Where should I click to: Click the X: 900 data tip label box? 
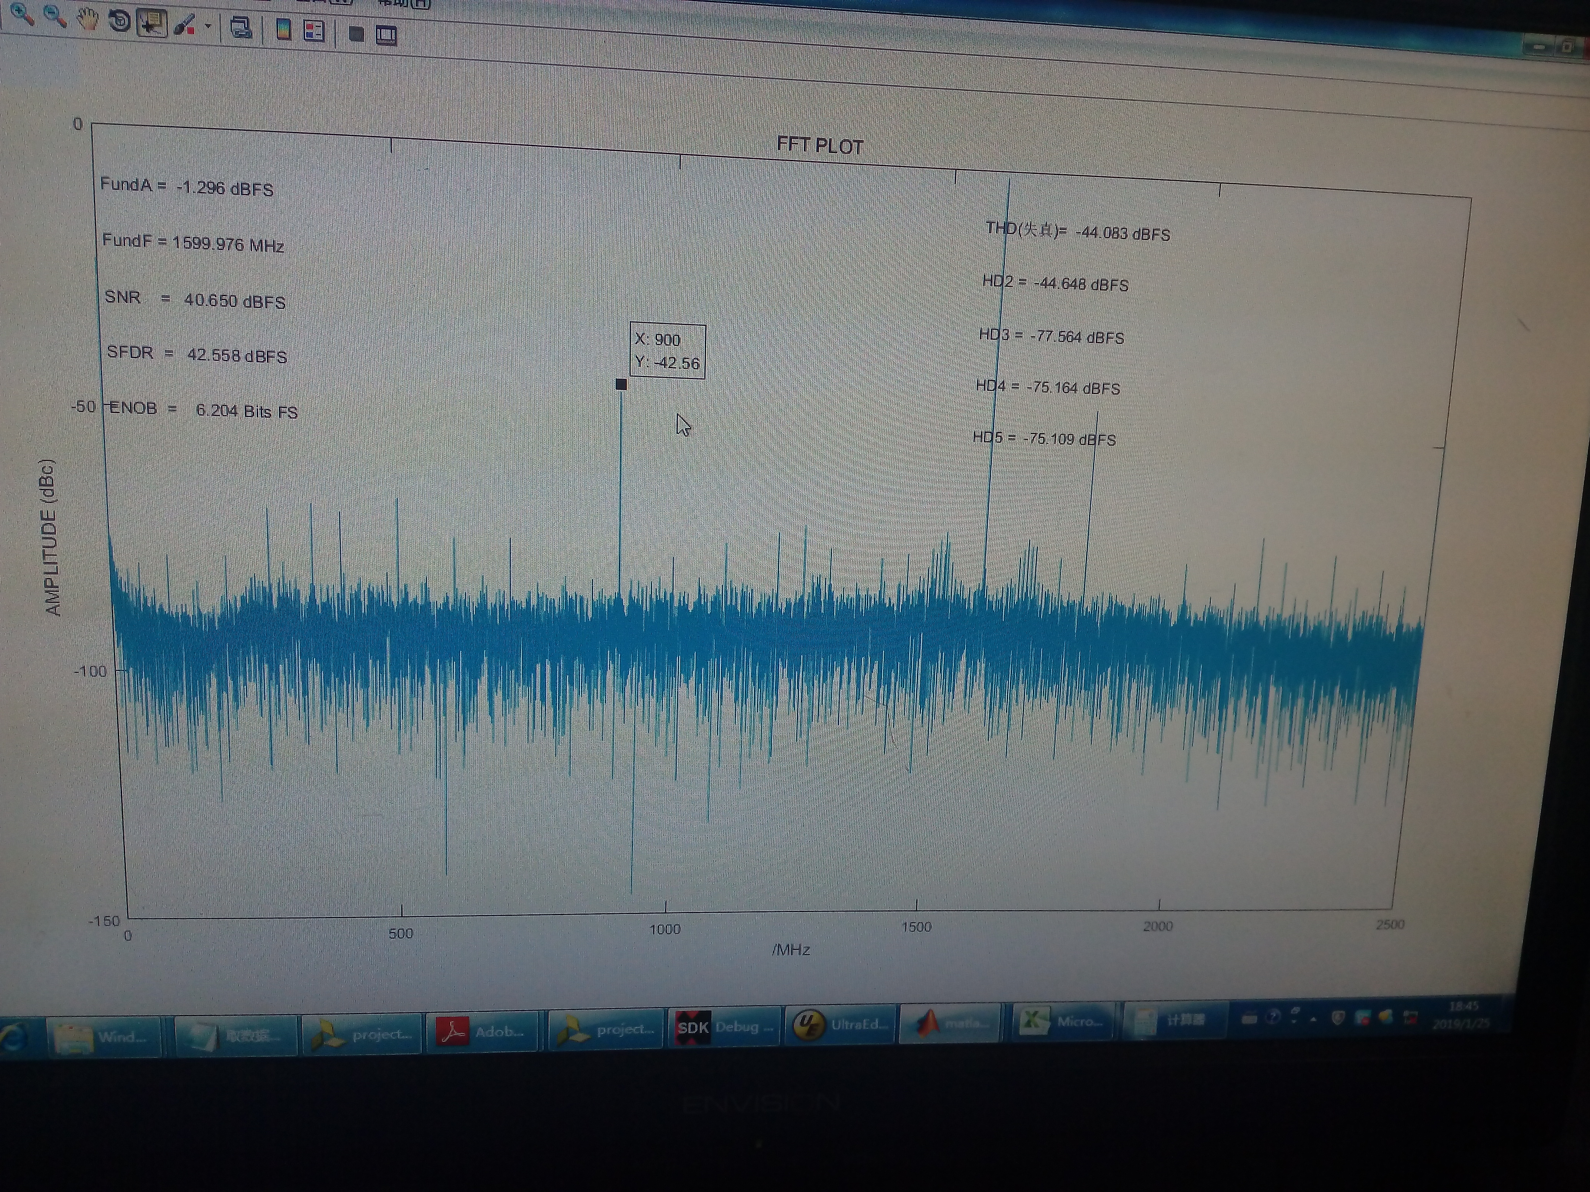tap(667, 351)
